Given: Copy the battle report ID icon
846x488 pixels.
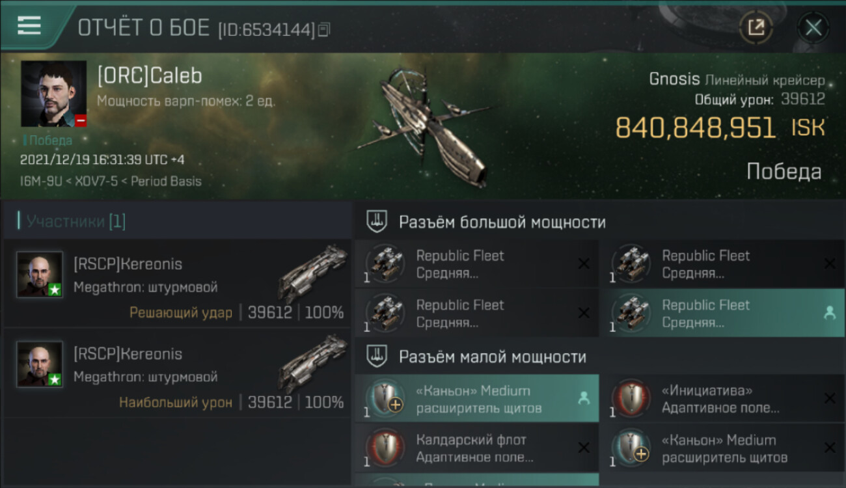Looking at the screenshot, I should click(324, 29).
